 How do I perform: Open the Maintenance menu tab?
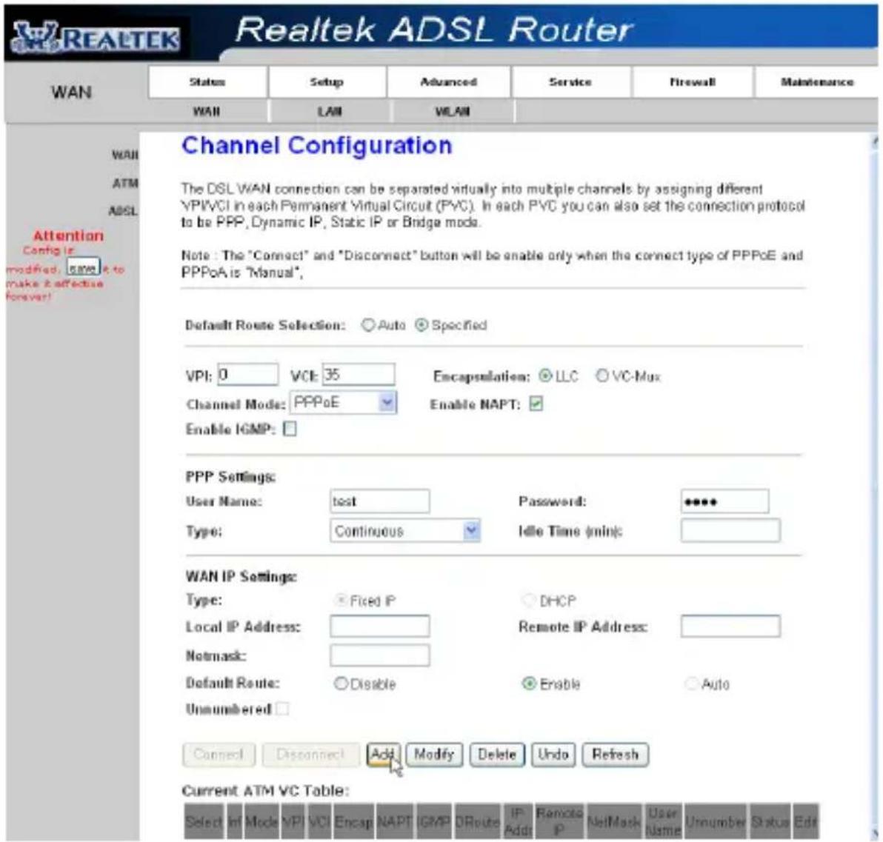[816, 82]
